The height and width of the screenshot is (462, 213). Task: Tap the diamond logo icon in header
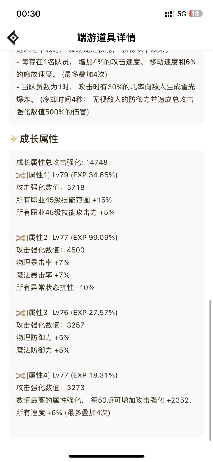(x=13, y=38)
